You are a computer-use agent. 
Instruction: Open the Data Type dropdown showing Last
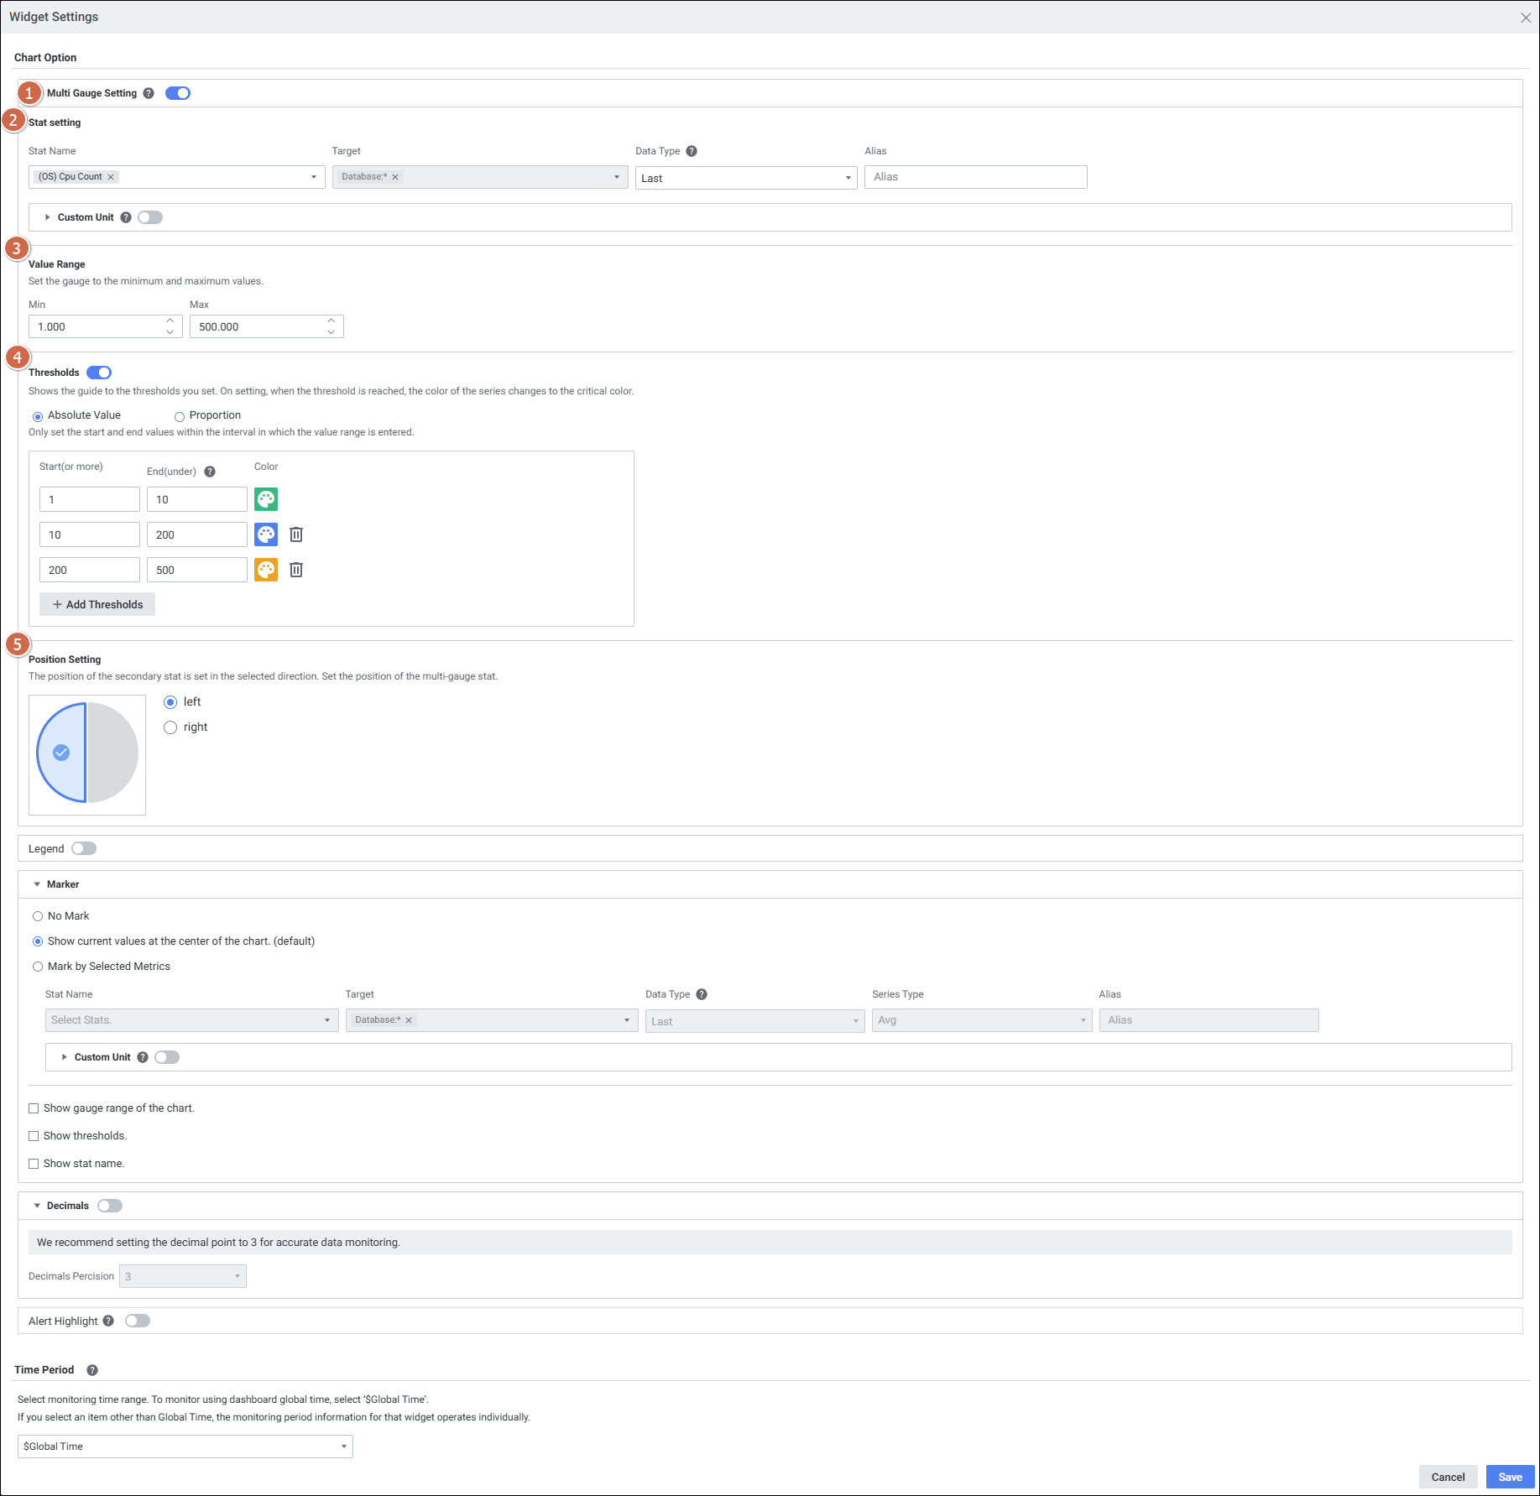[x=745, y=178]
